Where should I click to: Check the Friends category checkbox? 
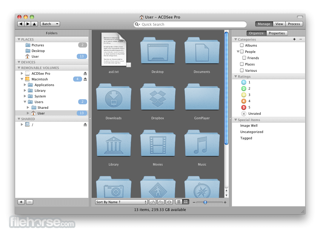point(244,58)
